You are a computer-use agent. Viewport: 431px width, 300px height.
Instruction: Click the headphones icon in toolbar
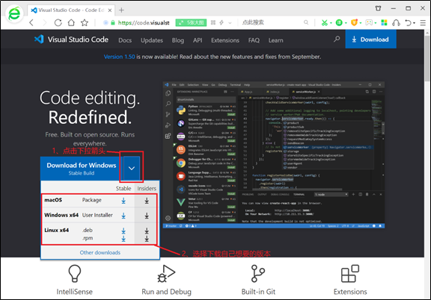[x=396, y=22]
